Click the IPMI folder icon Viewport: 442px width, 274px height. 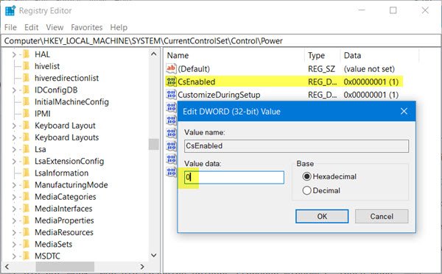click(27, 113)
